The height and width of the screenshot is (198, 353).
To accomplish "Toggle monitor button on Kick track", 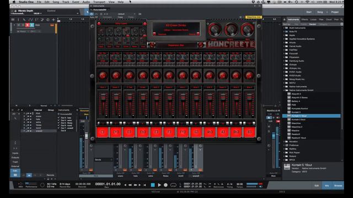I will (32, 25).
